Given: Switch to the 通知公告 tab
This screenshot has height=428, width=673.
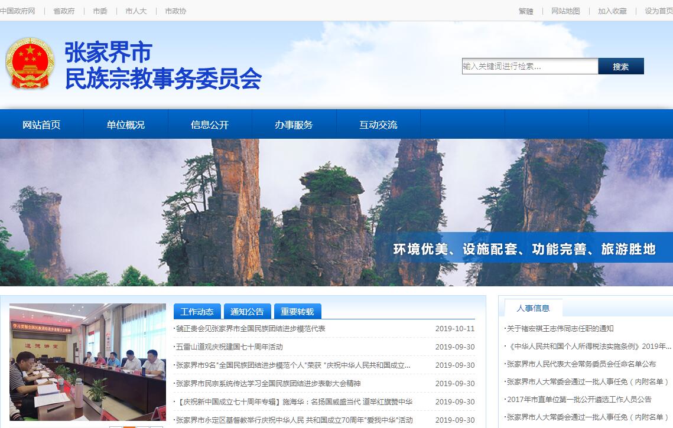Looking at the screenshot, I should 247,312.
